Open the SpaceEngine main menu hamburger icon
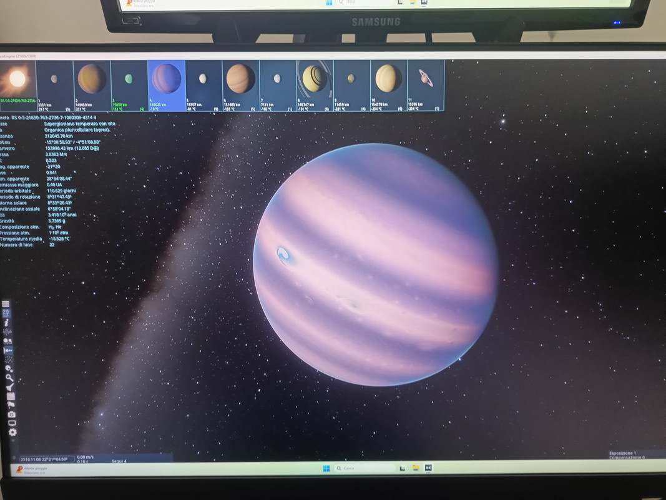The width and height of the screenshot is (666, 500). click(6, 304)
